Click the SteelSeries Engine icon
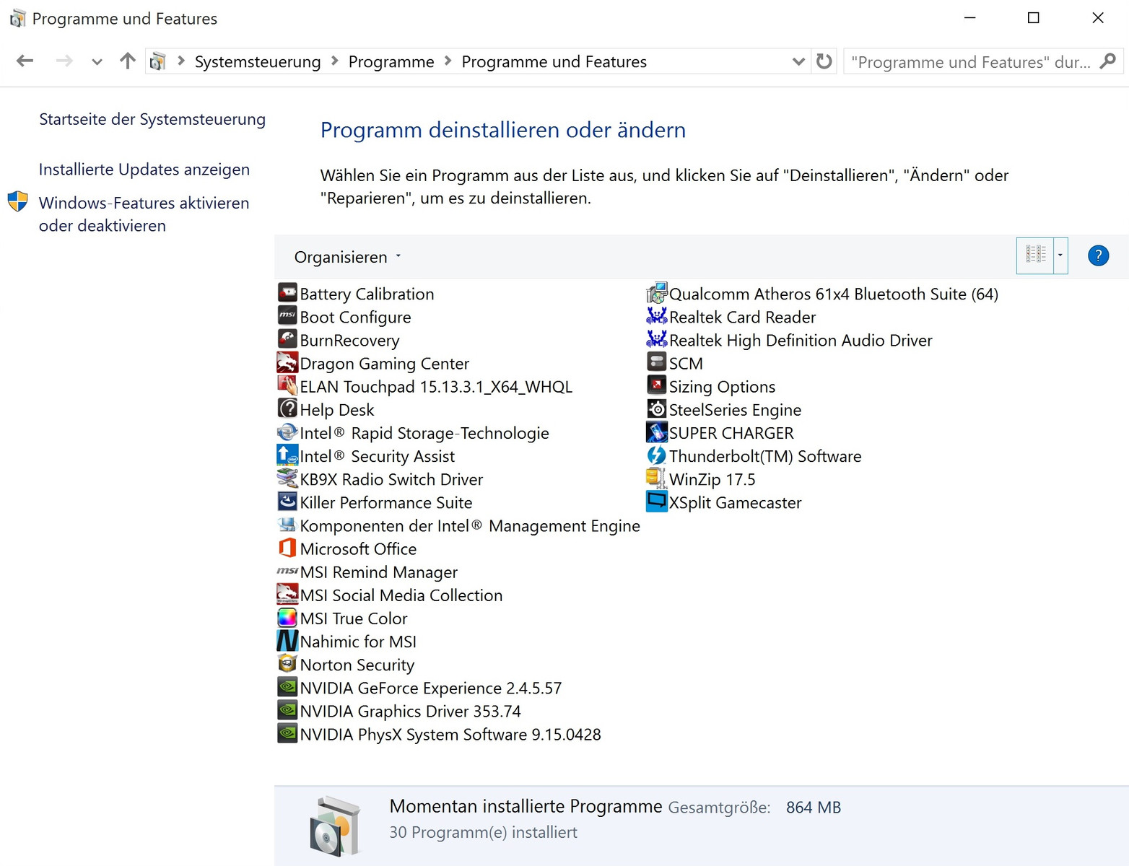Image resolution: width=1129 pixels, height=866 pixels. (657, 408)
